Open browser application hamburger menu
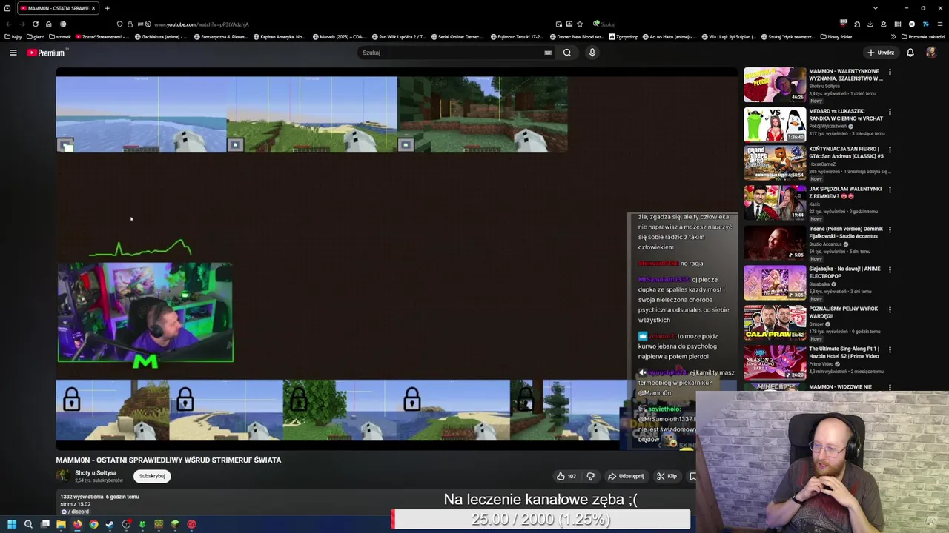949x533 pixels. (939, 24)
